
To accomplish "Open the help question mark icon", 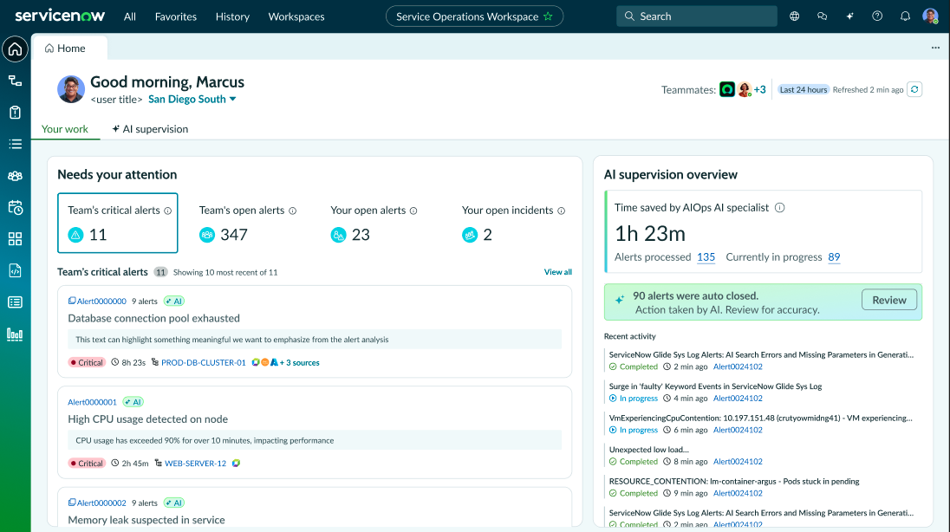I will [877, 16].
